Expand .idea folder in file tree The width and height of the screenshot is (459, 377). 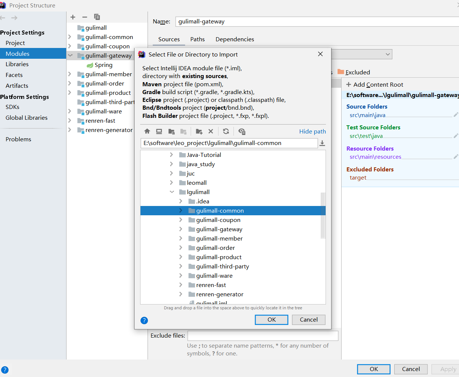pyautogui.click(x=181, y=201)
